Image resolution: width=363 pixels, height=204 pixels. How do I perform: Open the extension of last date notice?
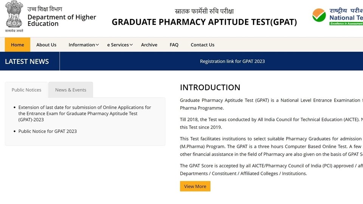[x=85, y=113]
